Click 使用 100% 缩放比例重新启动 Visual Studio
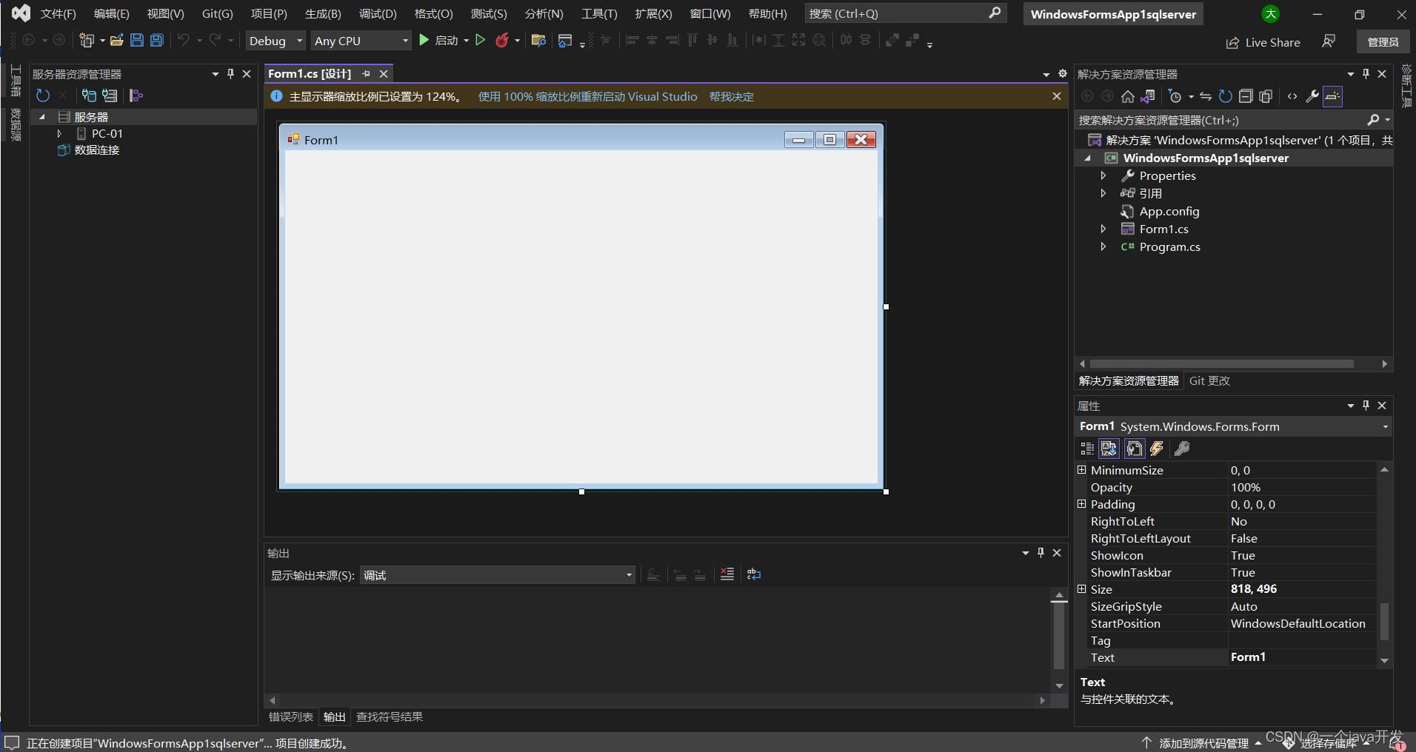 tap(587, 96)
